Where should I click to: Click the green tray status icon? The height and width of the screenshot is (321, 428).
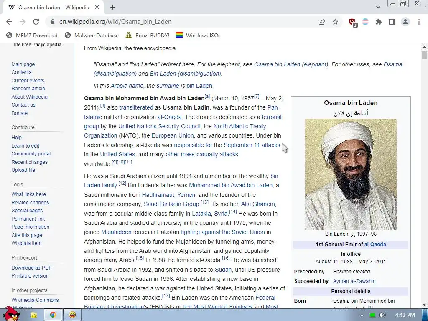pos(372,315)
